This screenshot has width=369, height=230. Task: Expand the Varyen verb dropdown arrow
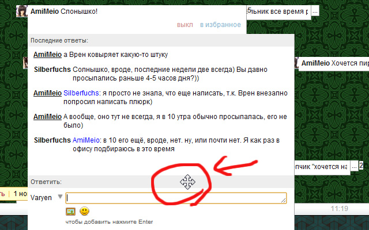(x=60, y=197)
